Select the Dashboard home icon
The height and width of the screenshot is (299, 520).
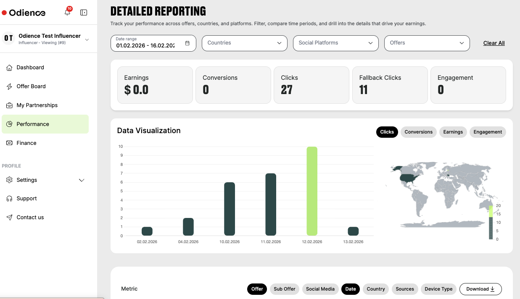(9, 67)
